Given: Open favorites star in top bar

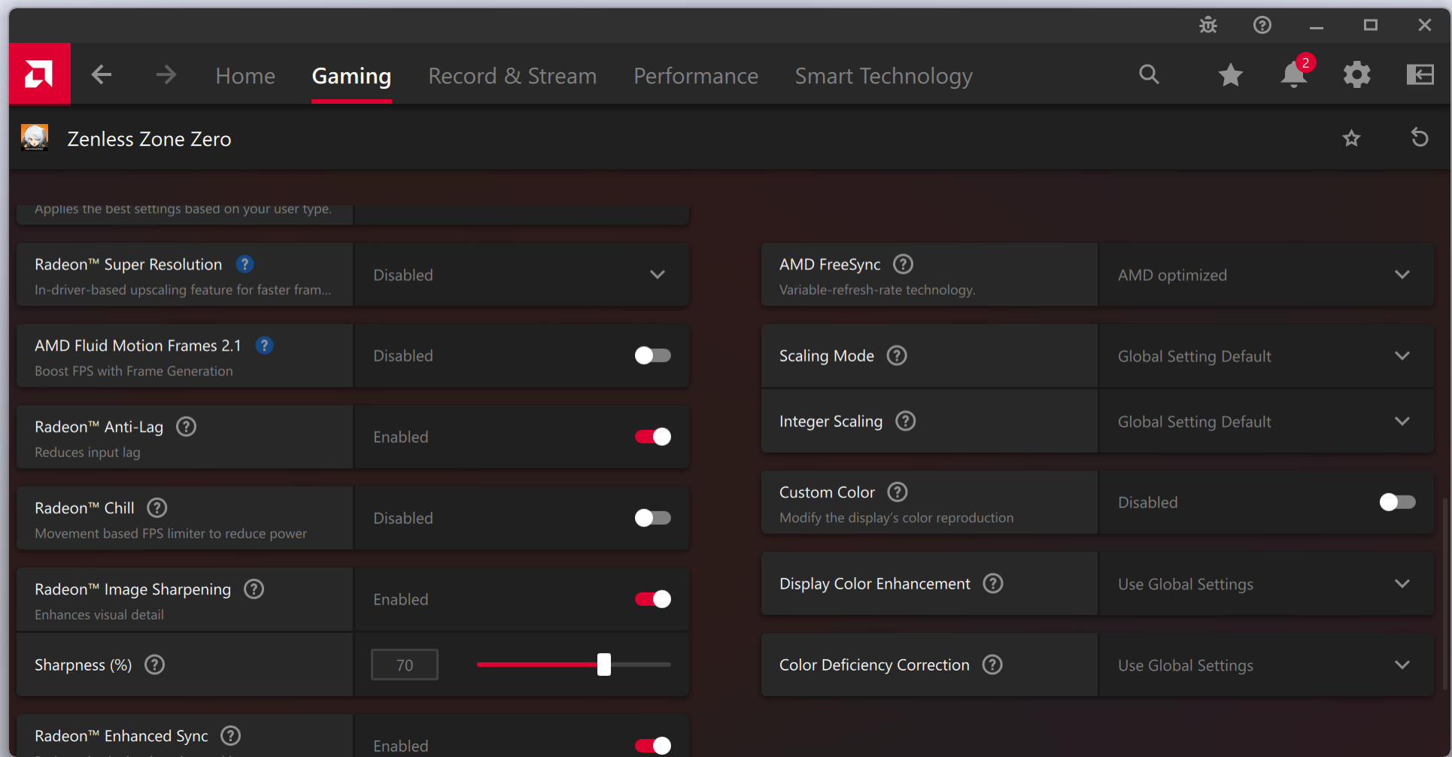Looking at the screenshot, I should click(x=1231, y=74).
